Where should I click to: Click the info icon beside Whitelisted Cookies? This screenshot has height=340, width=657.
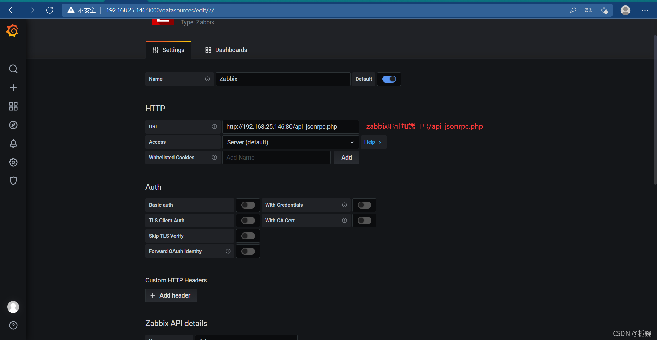coord(214,158)
